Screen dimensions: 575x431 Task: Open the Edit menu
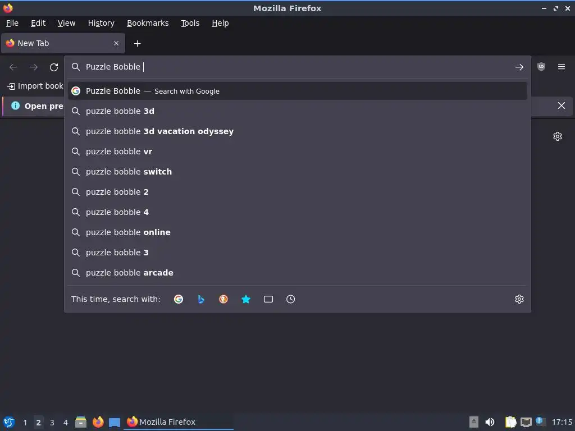point(38,23)
